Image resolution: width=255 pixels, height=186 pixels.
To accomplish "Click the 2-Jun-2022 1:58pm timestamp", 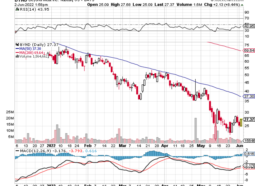I will click(15, 5).
